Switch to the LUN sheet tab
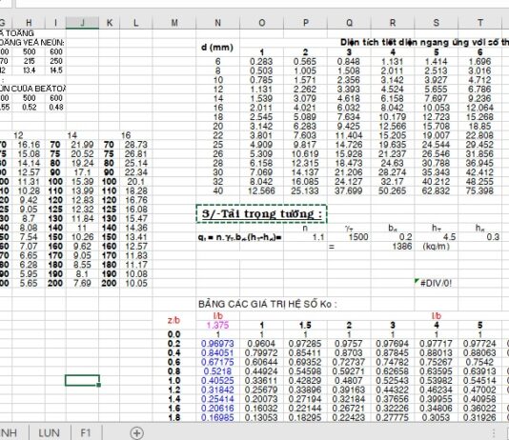Image resolution: width=509 pixels, height=440 pixels. click(x=49, y=433)
